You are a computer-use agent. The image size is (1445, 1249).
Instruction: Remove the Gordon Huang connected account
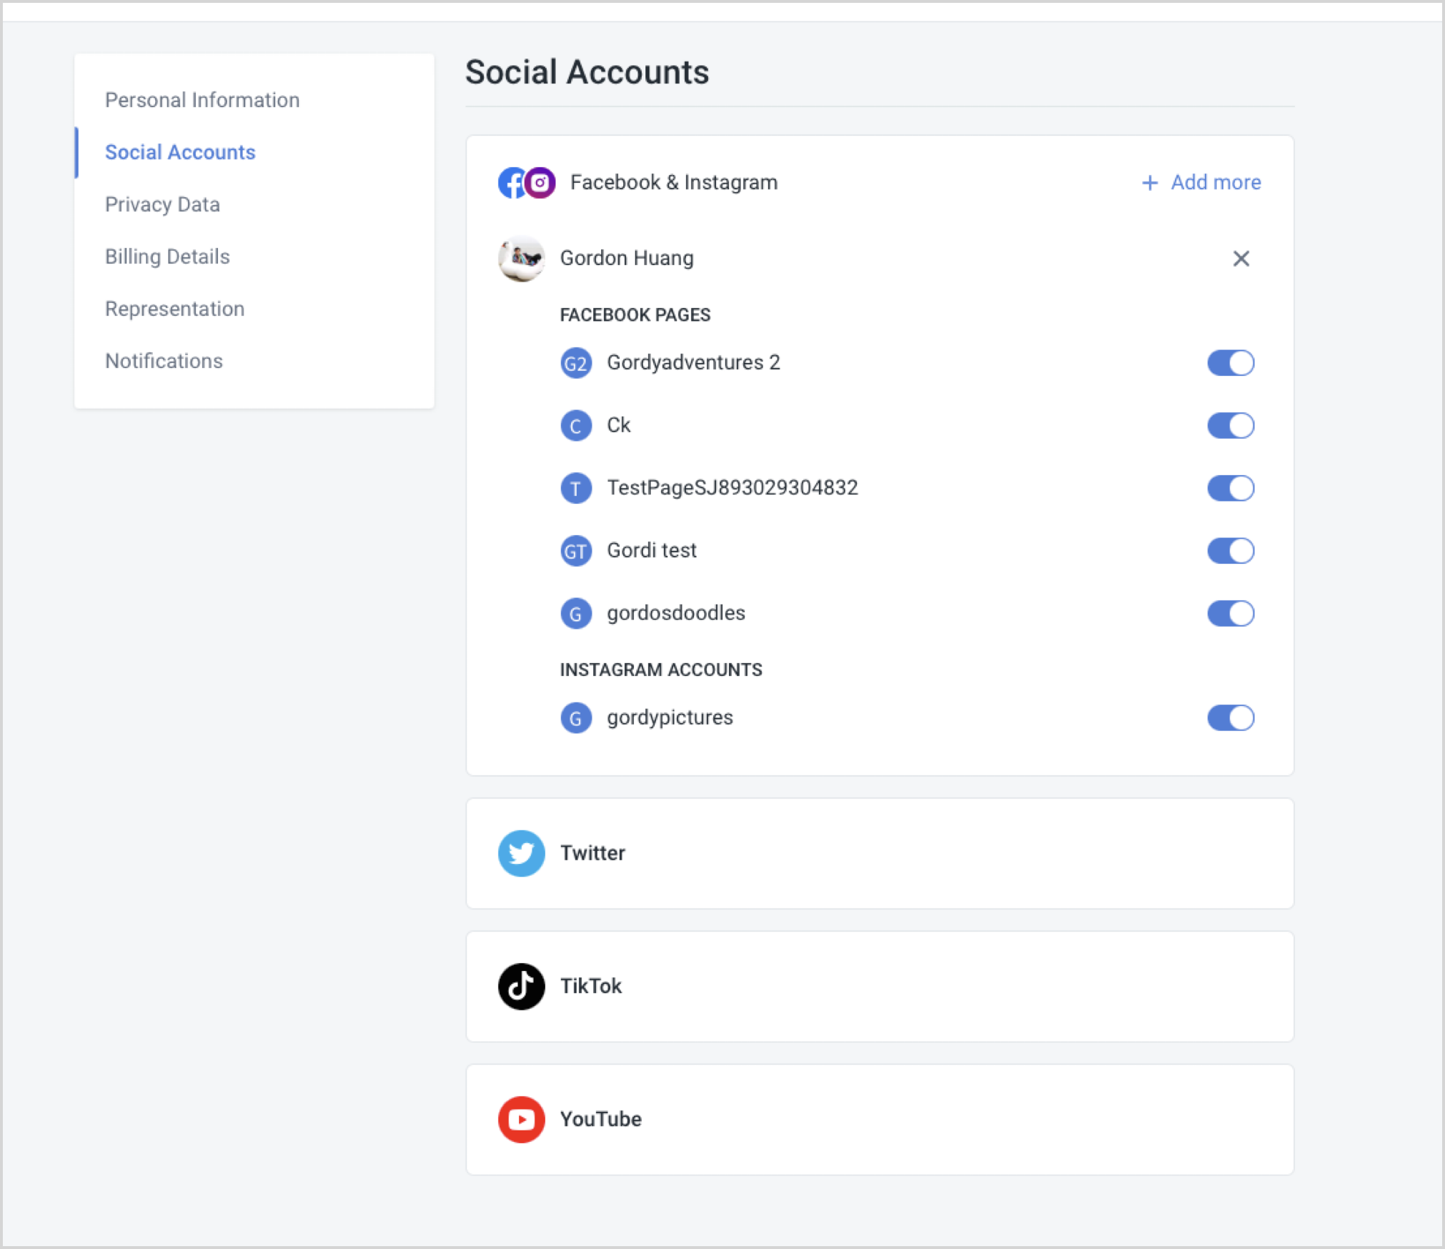pyautogui.click(x=1241, y=259)
